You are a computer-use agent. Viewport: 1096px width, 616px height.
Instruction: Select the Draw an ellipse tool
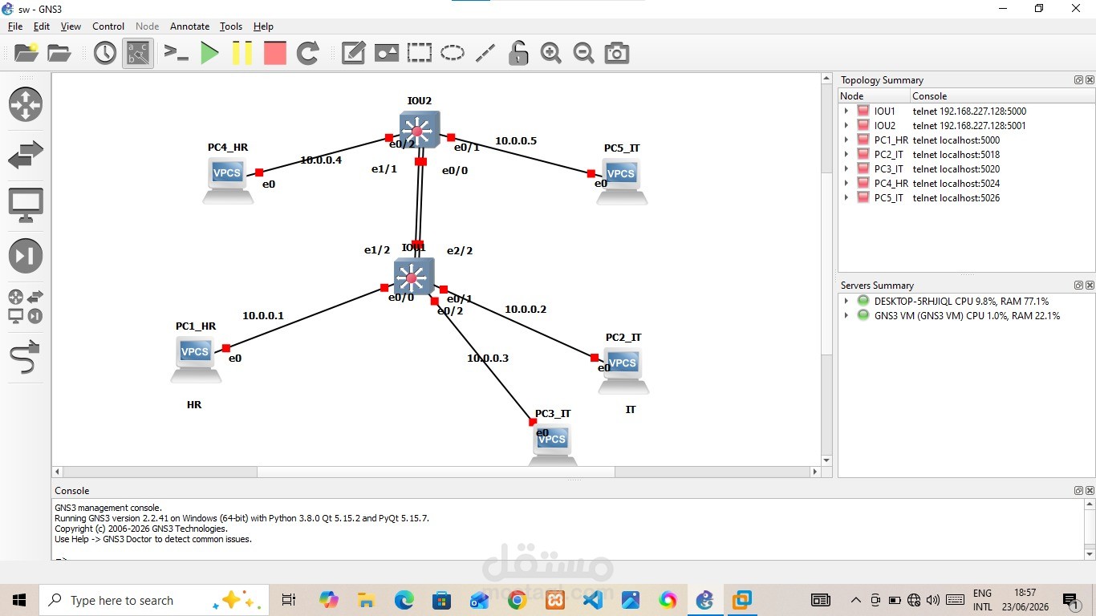453,54
